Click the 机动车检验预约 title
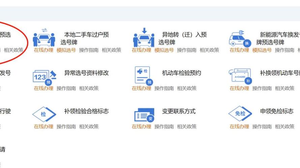The image size is (300, 168). point(182,73)
